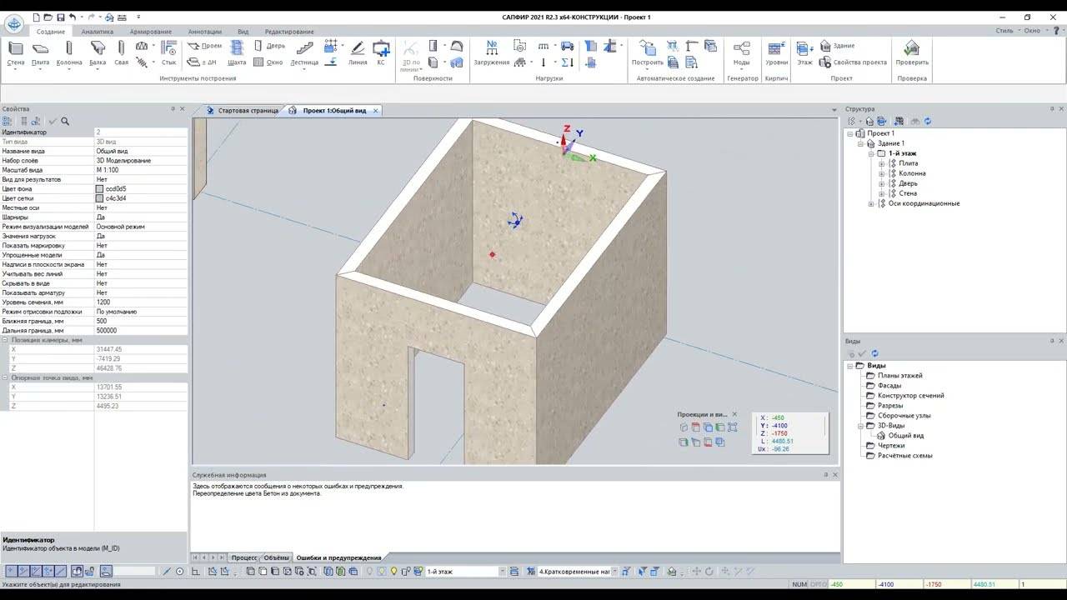The image size is (1067, 600).
Task: Click the Масштаб вида value M 1:100
Action: (141, 170)
